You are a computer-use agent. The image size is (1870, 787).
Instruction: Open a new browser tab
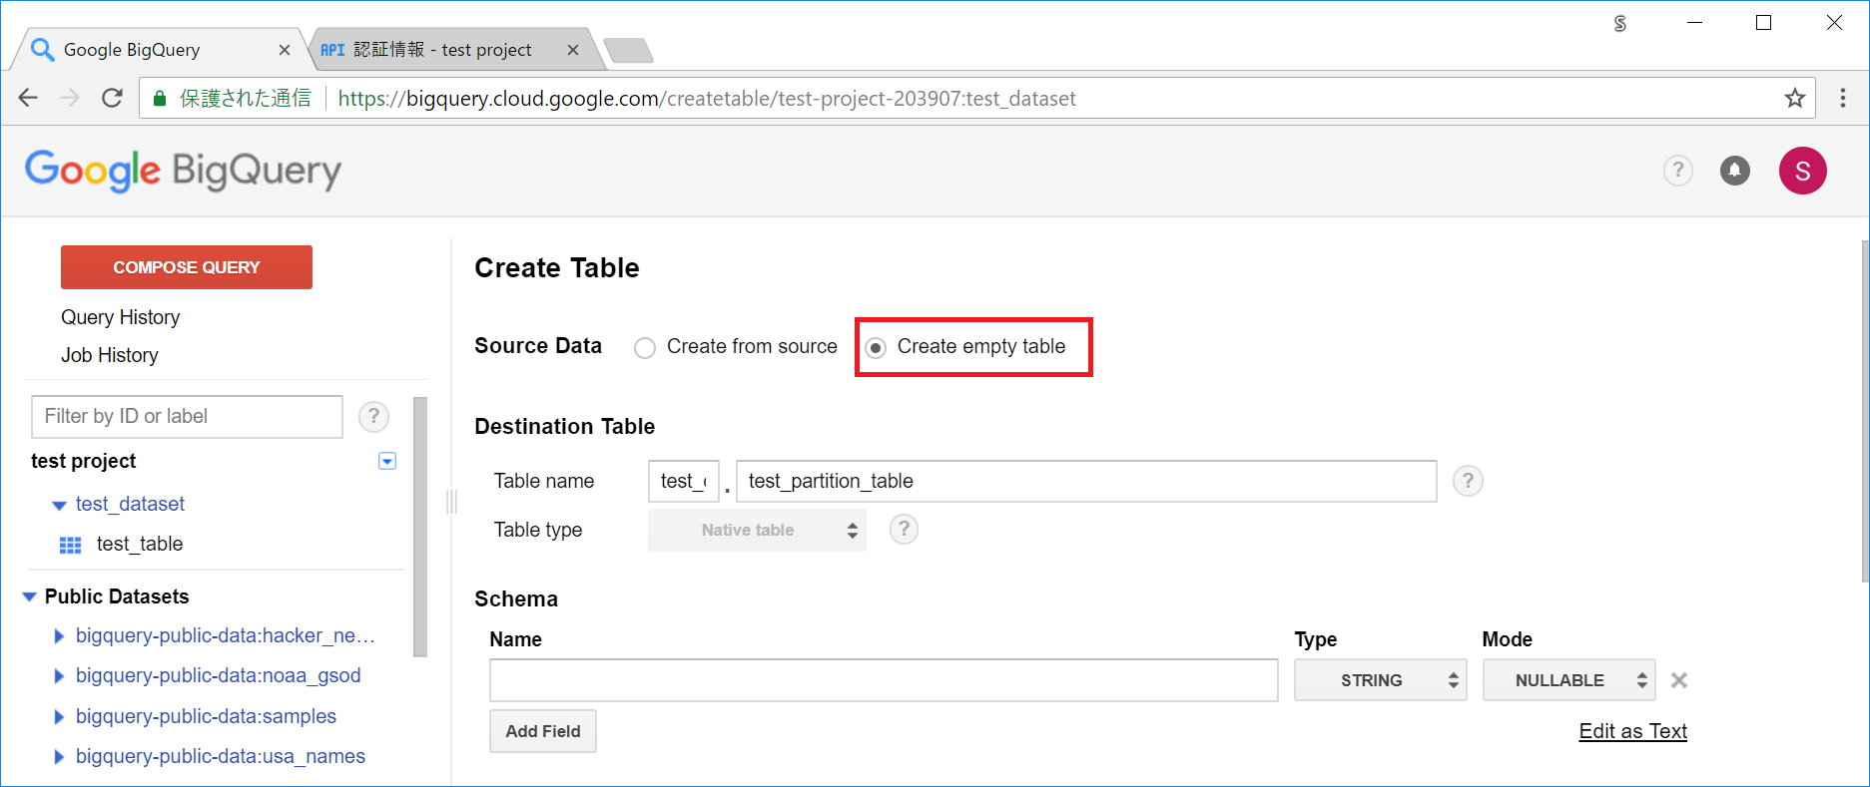(x=629, y=50)
